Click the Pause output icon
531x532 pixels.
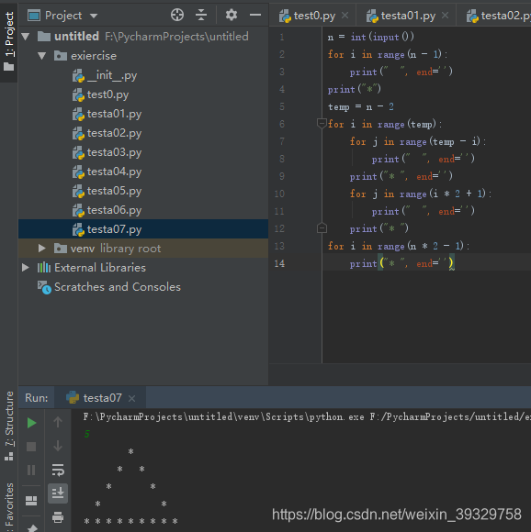31,470
